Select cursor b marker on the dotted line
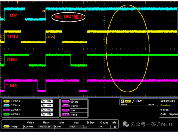 pyautogui.click(x=85, y=11)
